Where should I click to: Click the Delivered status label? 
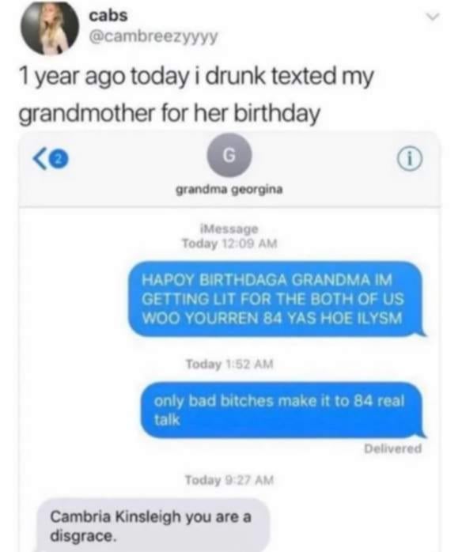coord(392,448)
